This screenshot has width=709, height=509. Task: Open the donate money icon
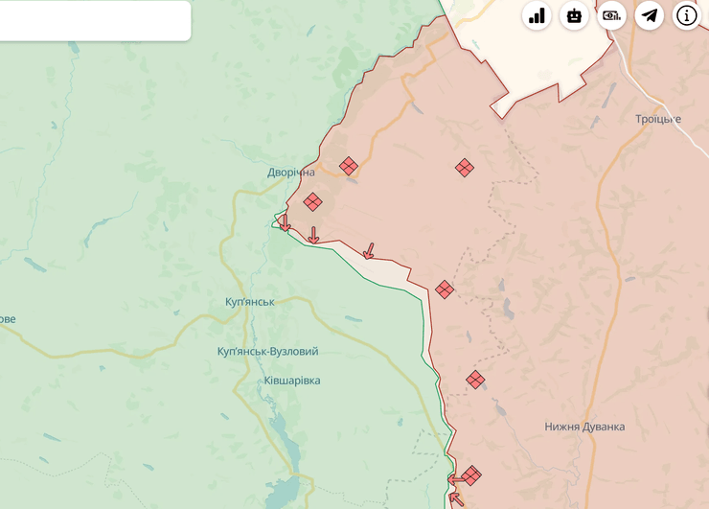click(x=611, y=15)
